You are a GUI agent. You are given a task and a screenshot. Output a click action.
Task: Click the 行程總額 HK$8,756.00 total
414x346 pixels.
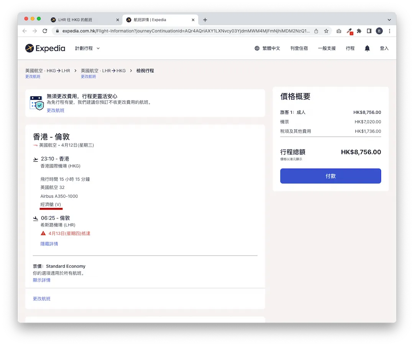[330, 152]
